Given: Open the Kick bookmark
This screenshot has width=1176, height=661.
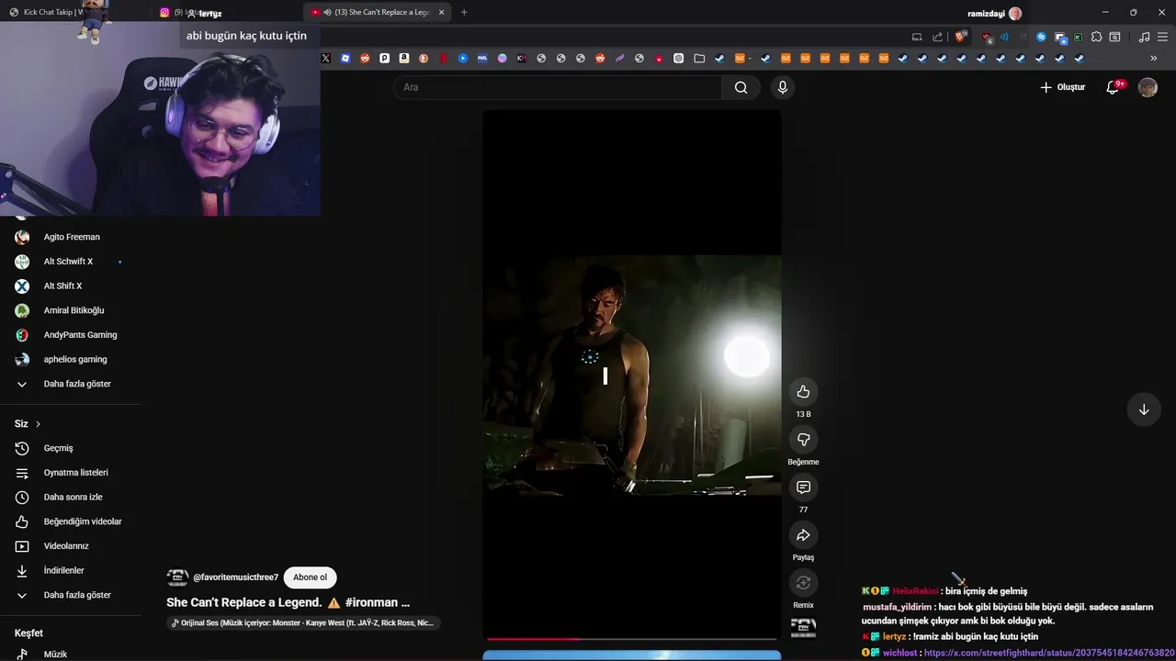Looking at the screenshot, I should tap(522, 58).
